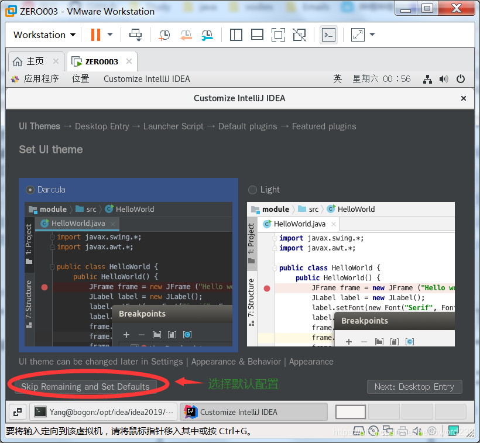
Task: Click the Desktop Entry breadcrumb step
Action: (x=102, y=126)
